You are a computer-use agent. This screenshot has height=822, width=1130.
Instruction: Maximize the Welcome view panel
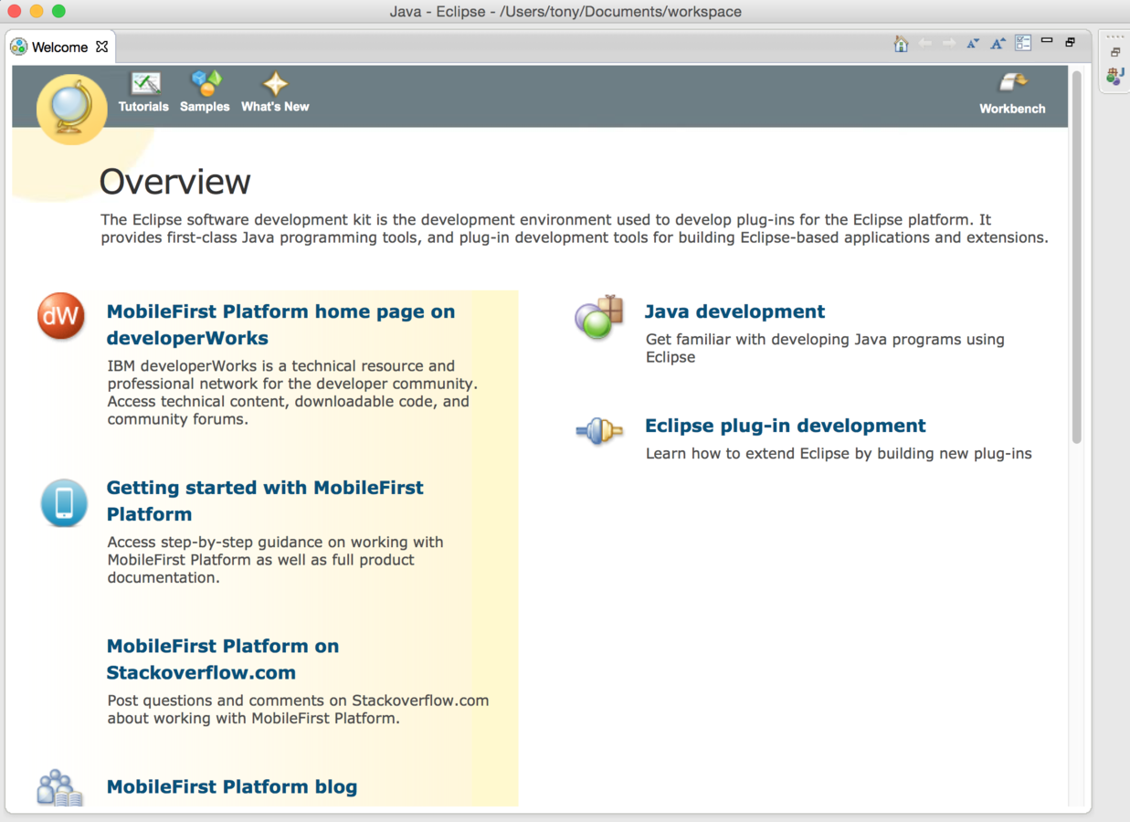(x=1071, y=42)
